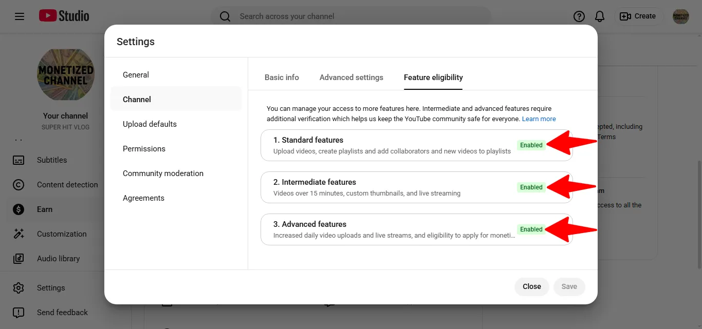
Task: Click the SUPER HIT VLOG channel name
Action: [x=66, y=127]
